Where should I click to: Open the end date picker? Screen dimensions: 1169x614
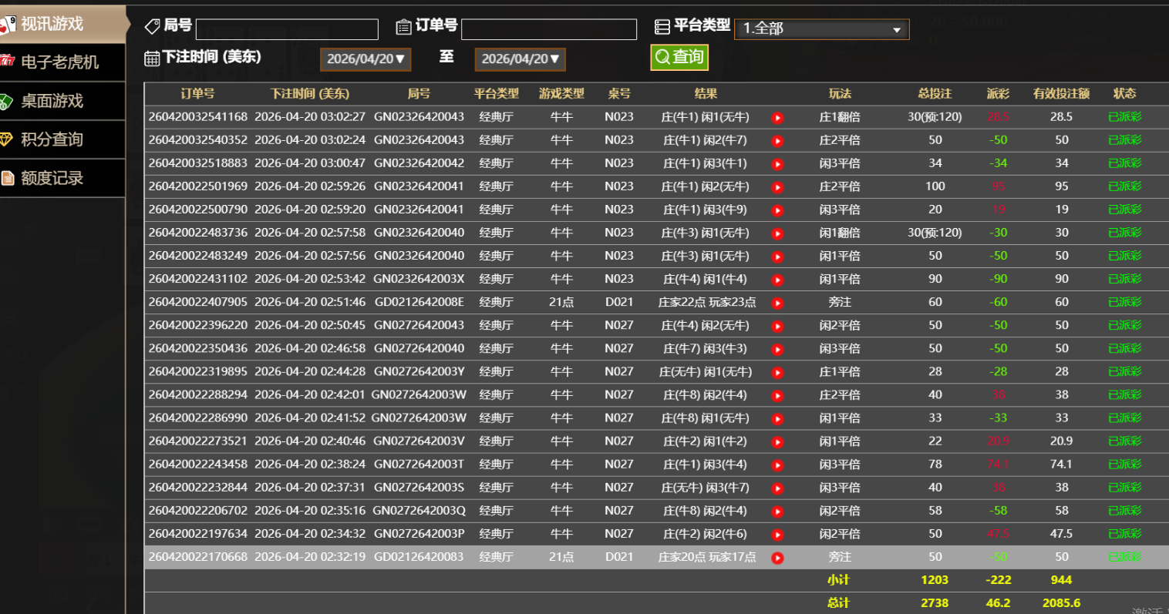click(x=520, y=59)
